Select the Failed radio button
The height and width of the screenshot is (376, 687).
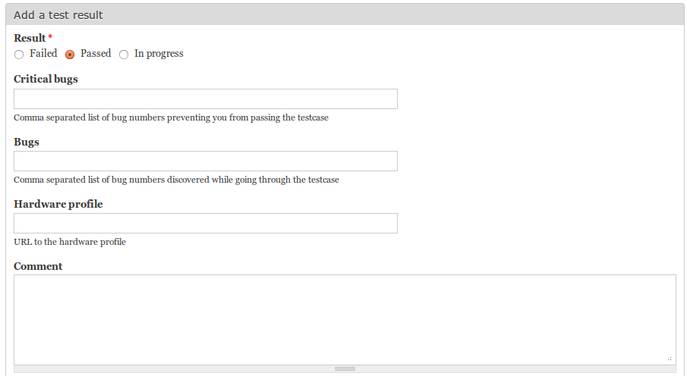19,55
